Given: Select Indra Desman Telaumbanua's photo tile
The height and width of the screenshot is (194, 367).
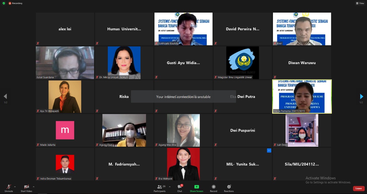Looking at the screenshot, I should (x=65, y=164).
